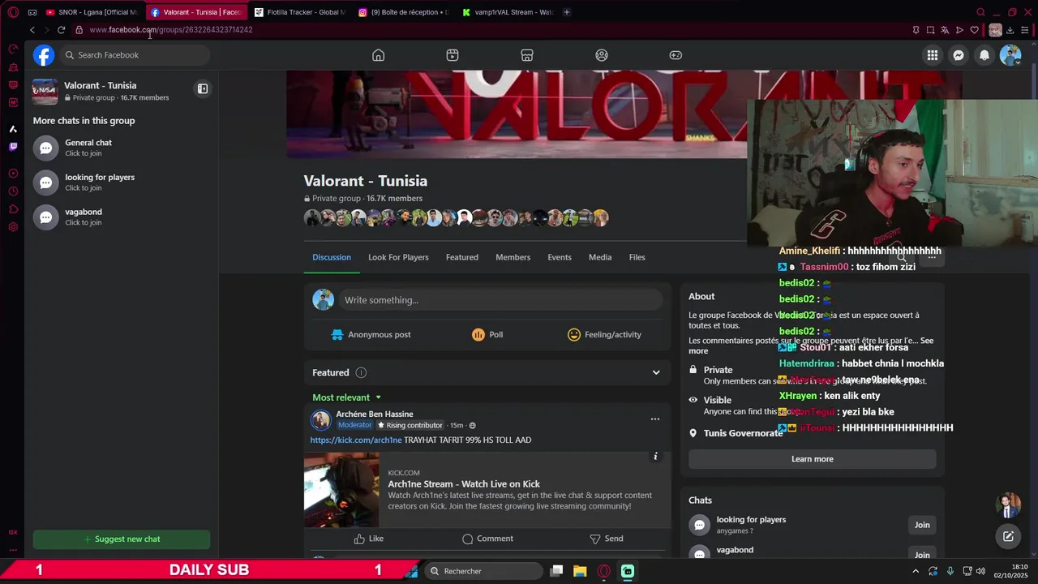1038x584 pixels.
Task: Create a Poll
Action: (x=487, y=334)
